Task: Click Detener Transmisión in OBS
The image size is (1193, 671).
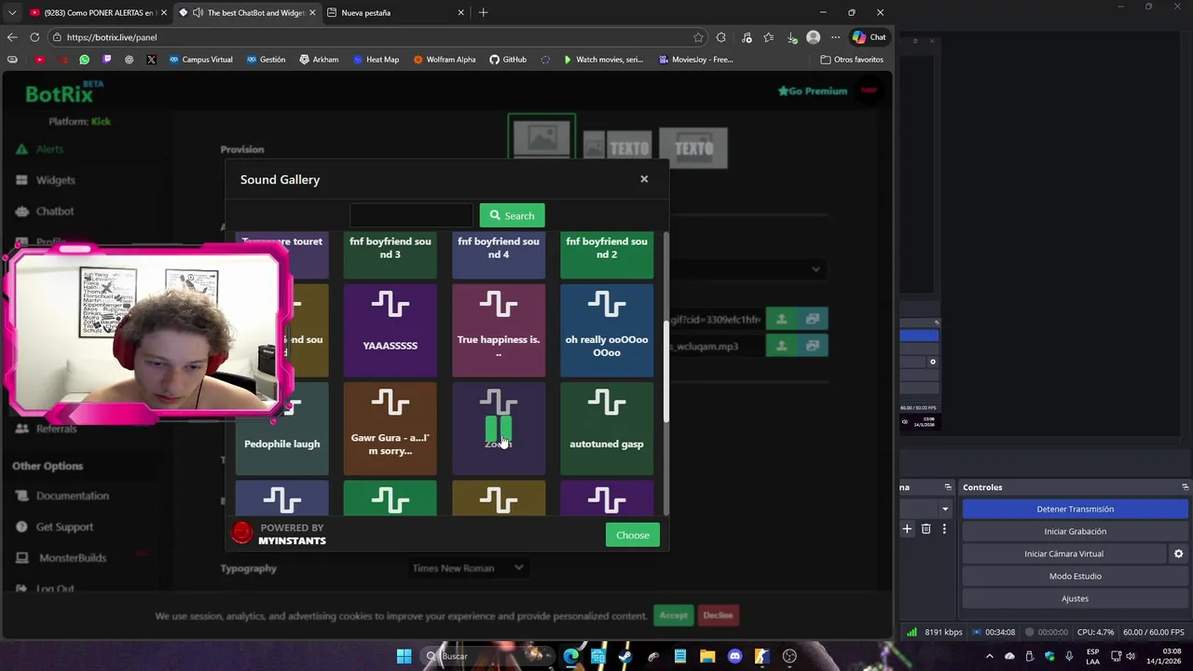Action: click(1075, 509)
